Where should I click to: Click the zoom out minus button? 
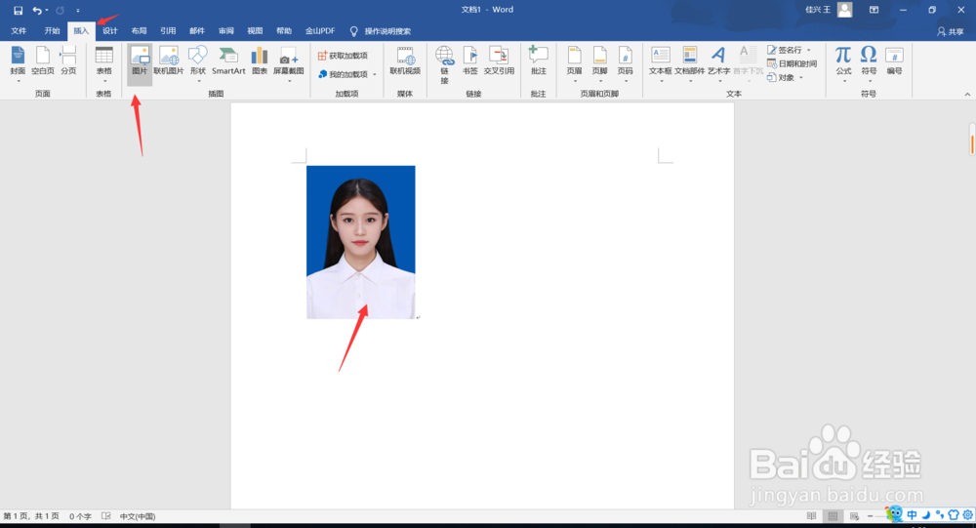pyautogui.click(x=871, y=516)
